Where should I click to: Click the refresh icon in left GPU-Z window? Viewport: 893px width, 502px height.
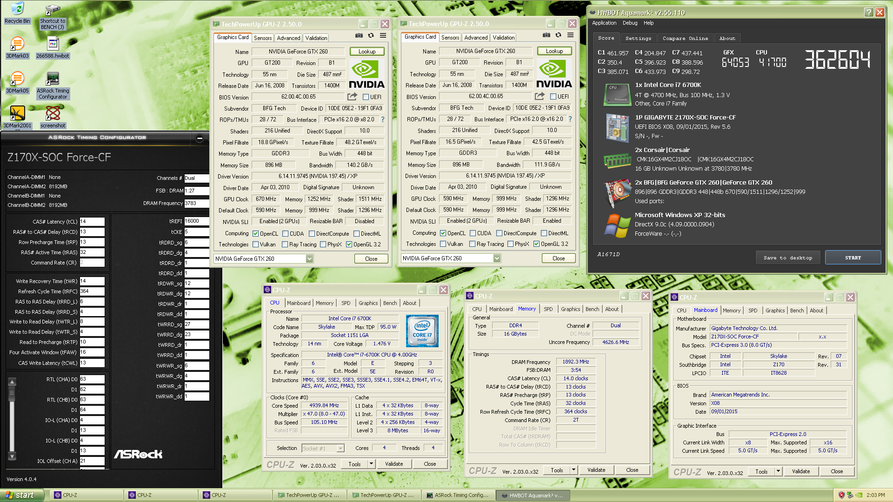pos(371,35)
